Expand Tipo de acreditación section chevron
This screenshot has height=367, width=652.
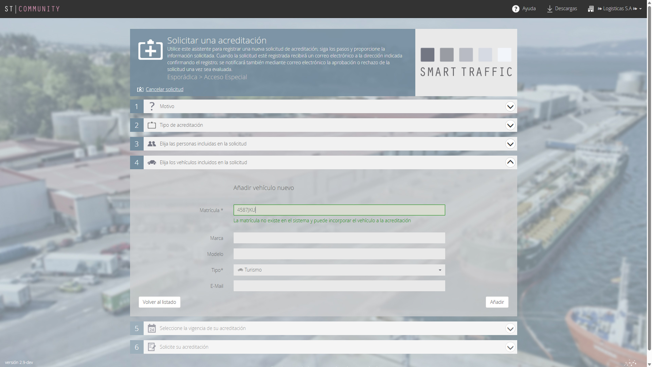pos(510,125)
